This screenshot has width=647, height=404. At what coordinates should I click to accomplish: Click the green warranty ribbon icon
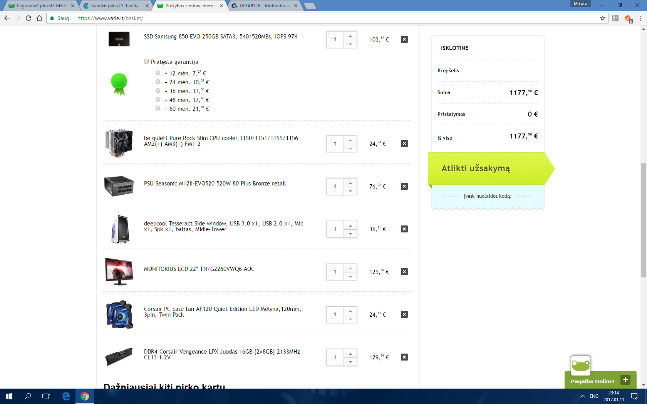tap(119, 84)
